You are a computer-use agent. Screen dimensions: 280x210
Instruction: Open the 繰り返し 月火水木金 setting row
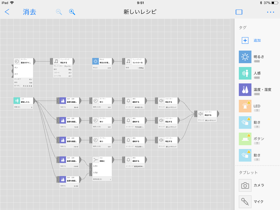[x=23, y=86]
